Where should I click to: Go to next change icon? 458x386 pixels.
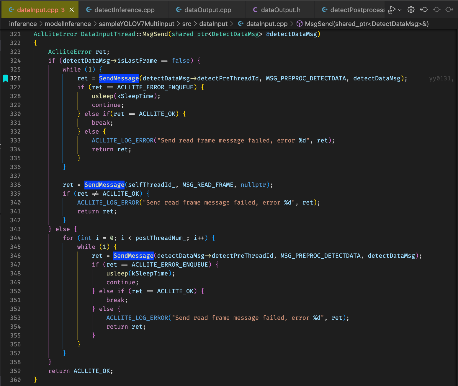pyautogui.click(x=449, y=10)
